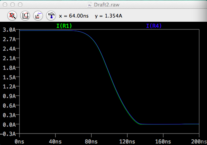
Task: Click the x = 64.00ns cursor readout
Action: click(74, 16)
